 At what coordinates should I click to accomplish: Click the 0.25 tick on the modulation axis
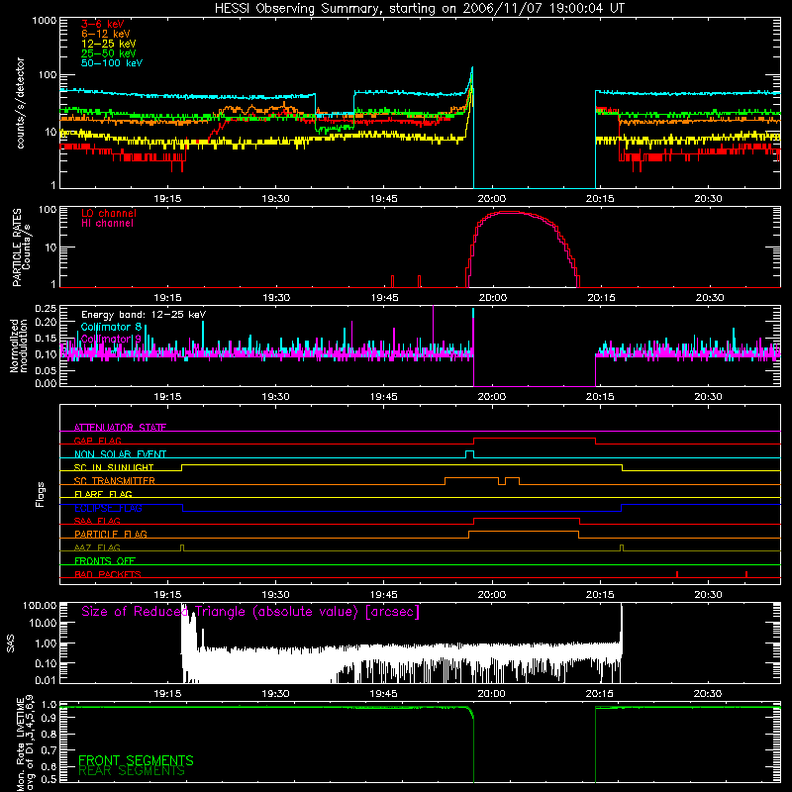pyautogui.click(x=46, y=309)
